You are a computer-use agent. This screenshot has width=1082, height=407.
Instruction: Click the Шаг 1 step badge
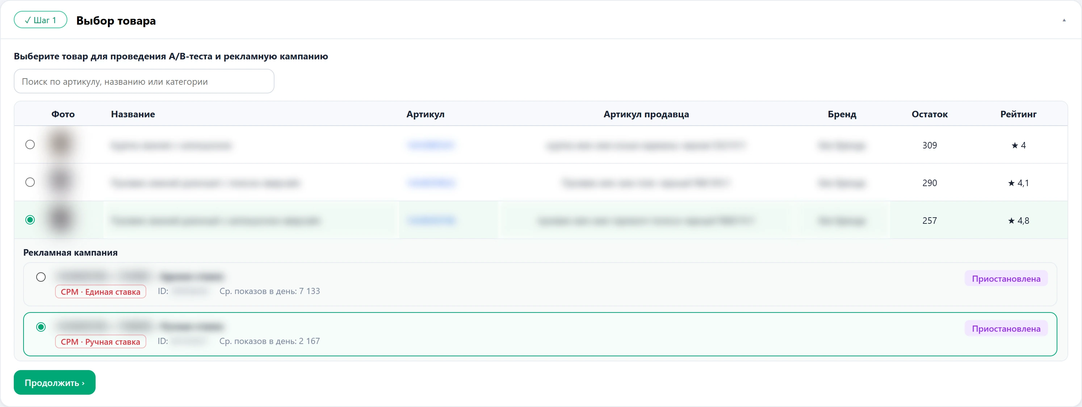click(40, 20)
